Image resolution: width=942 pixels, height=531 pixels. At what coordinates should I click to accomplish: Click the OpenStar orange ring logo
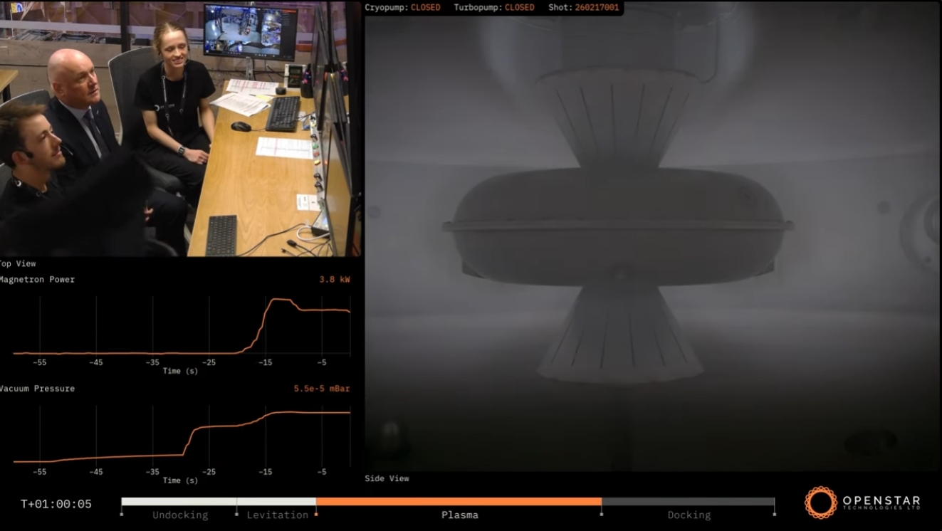[820, 503]
